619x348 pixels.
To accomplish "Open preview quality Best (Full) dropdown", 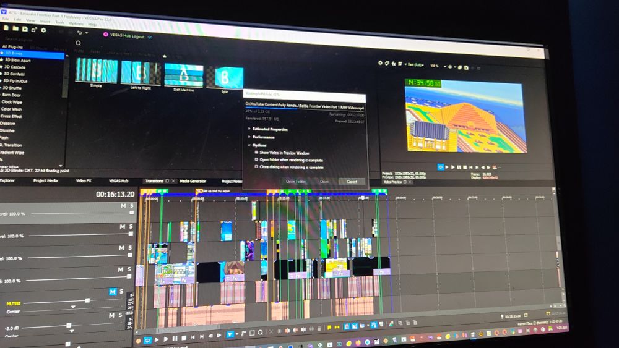I will [x=415, y=65].
